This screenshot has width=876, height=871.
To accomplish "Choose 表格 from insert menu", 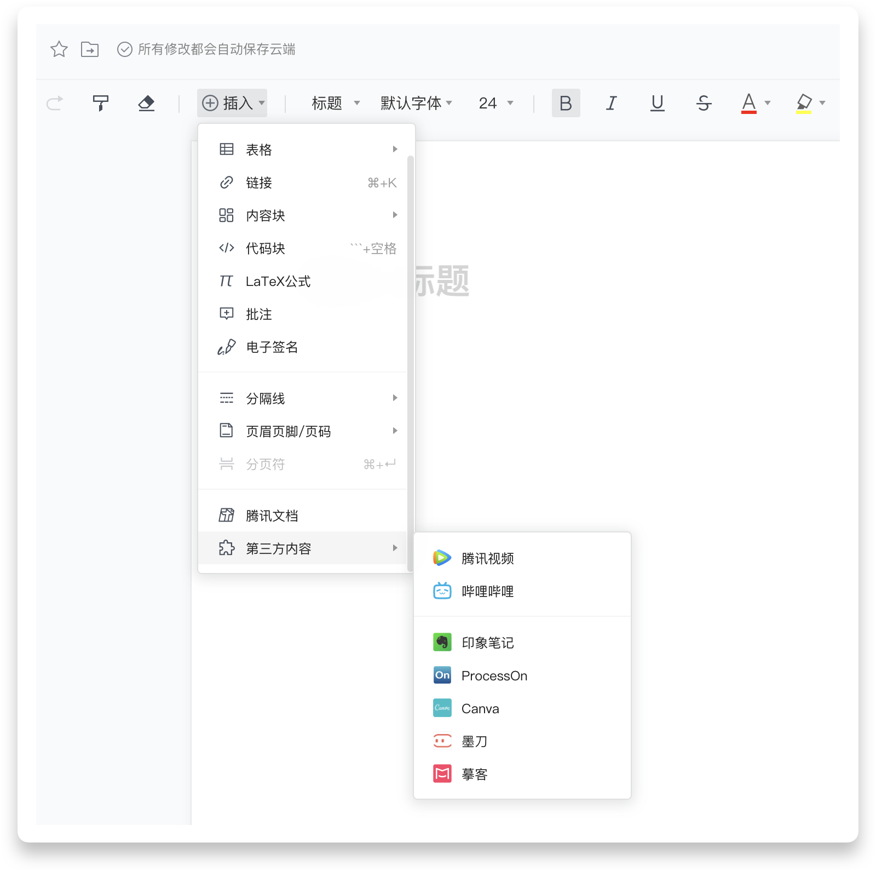I will coord(303,150).
